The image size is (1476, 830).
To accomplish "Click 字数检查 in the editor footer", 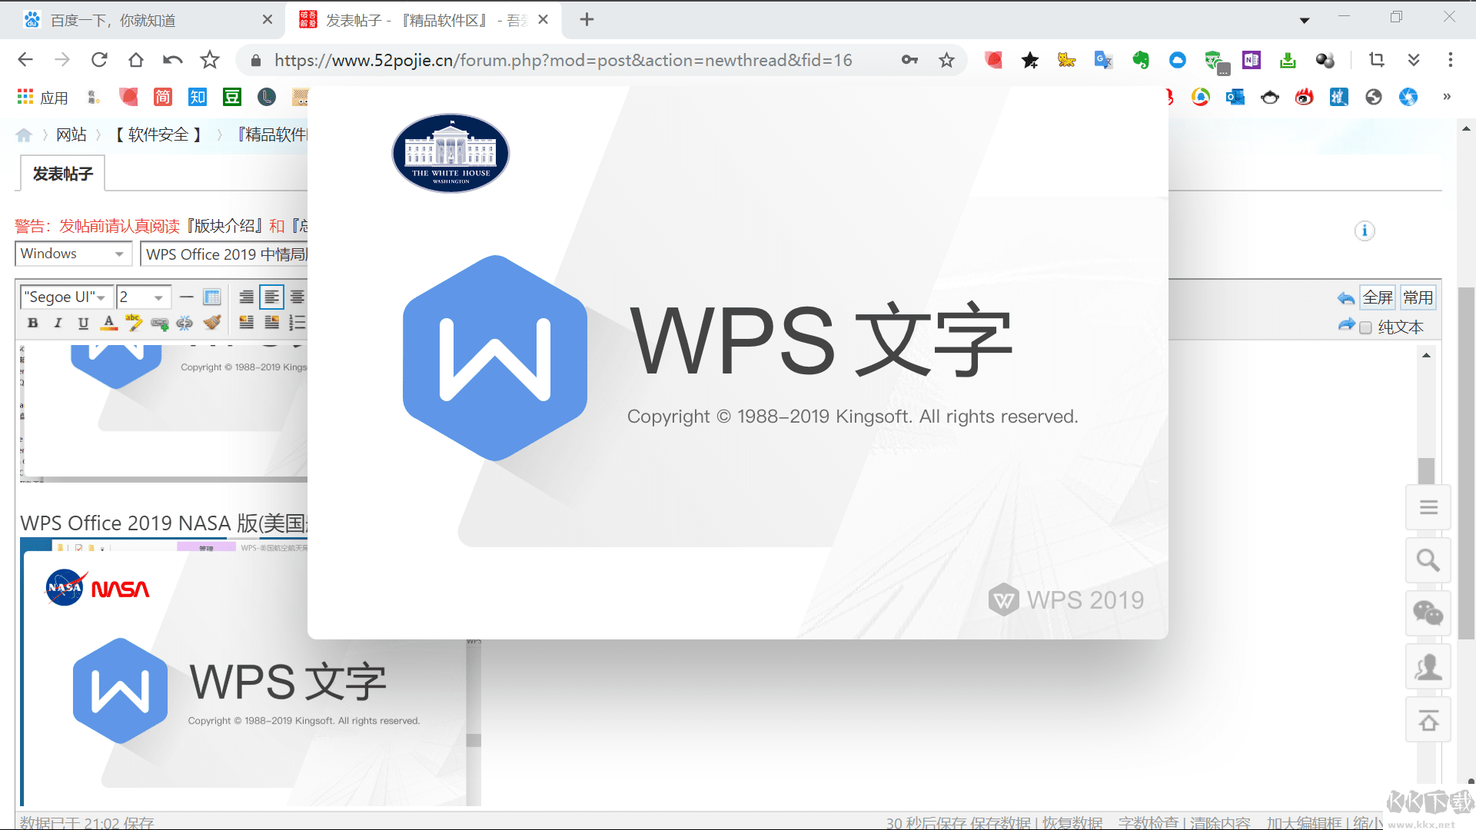I will [1149, 823].
